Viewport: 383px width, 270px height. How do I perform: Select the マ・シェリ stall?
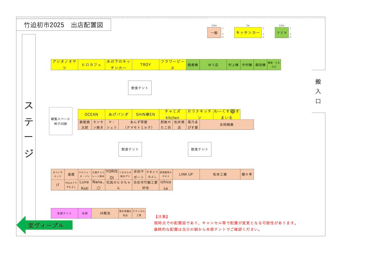(x=112, y=125)
